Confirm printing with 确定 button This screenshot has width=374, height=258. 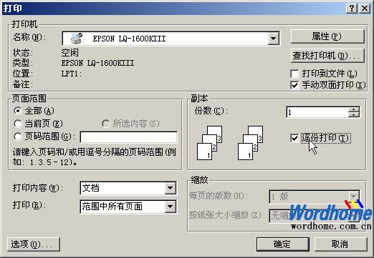coord(283,244)
